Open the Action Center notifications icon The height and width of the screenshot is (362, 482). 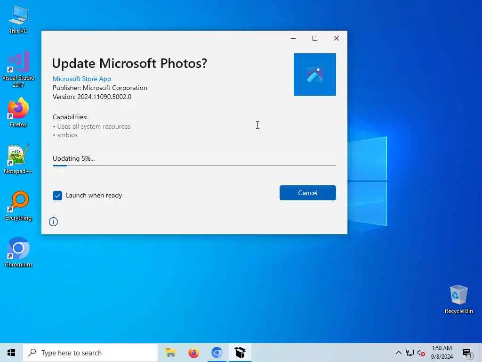point(467,353)
